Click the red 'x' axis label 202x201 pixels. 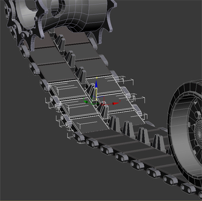tap(120, 100)
